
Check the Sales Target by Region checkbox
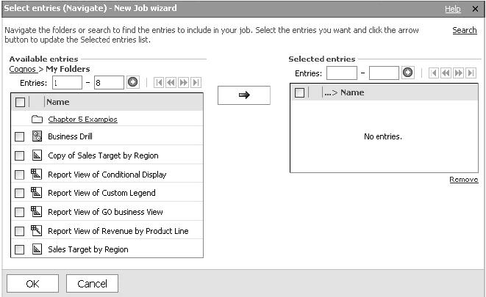20,249
